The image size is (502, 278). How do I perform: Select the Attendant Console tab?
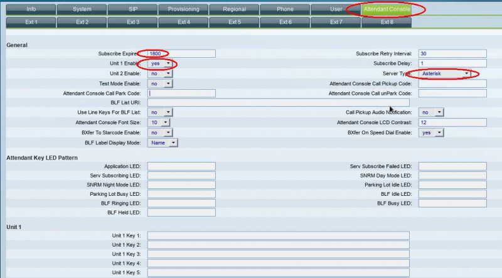(387, 9)
